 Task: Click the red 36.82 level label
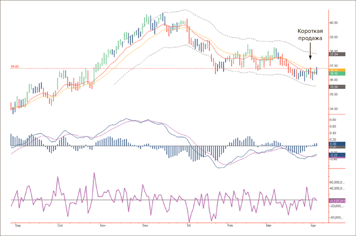14,66
